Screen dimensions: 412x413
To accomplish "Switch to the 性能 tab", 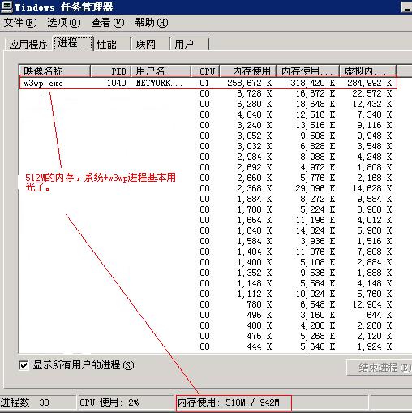I will (112, 44).
